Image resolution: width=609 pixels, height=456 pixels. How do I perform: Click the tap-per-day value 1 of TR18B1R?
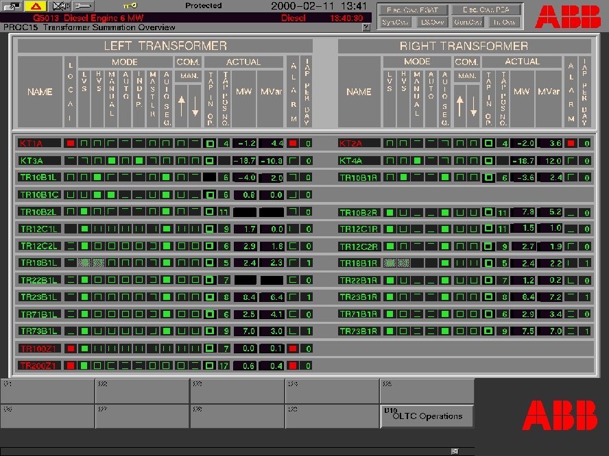586,264
